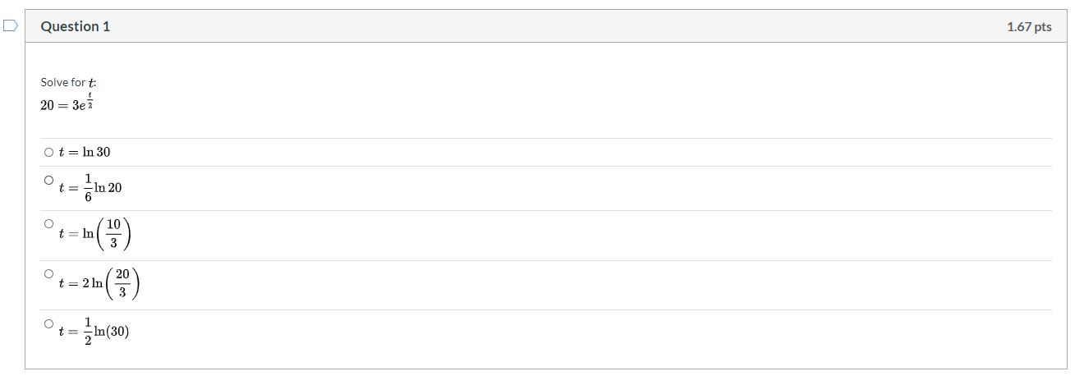
Task: Click the Question 1 heading
Action: [75, 26]
